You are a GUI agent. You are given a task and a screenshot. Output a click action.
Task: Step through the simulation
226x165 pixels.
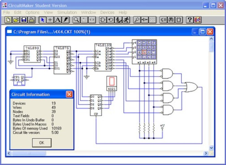coord(119,19)
